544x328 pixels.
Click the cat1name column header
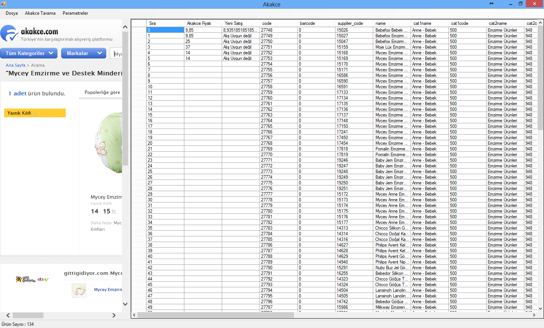coord(430,23)
